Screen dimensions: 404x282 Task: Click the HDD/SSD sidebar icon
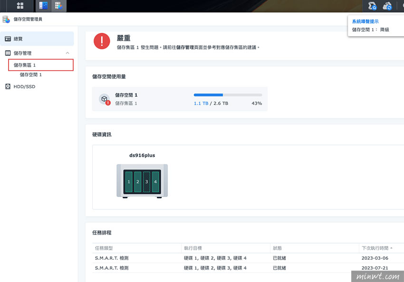[x=8, y=87]
